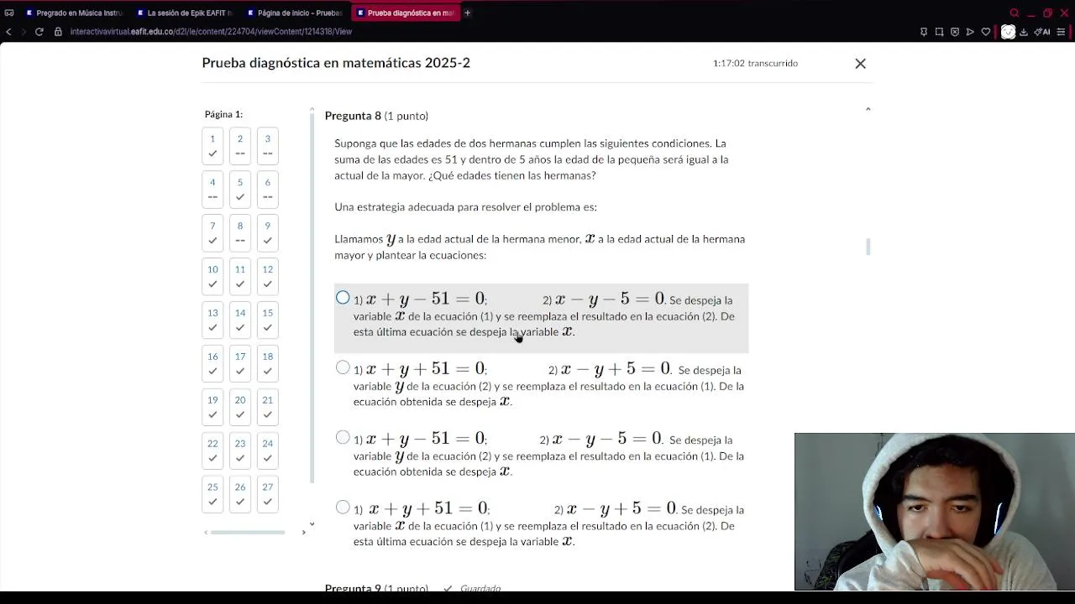
Task: Select second answer option x+y+51=0, x−y+5=0
Action: coord(343,367)
